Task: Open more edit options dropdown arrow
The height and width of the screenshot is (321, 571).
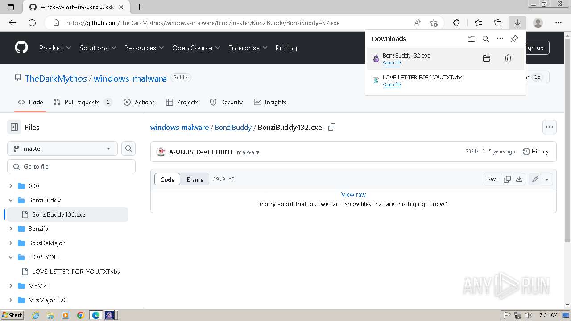Action: (547, 179)
